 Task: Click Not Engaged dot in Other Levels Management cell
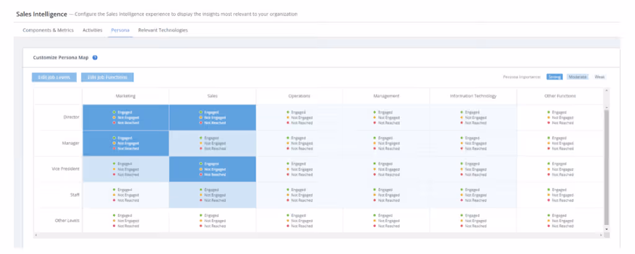pyautogui.click(x=375, y=221)
